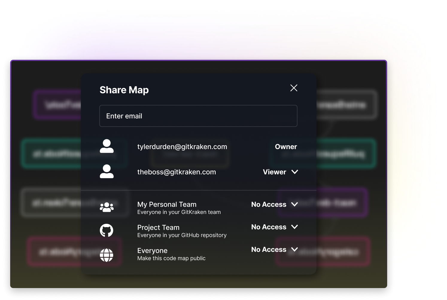This screenshot has height=300, width=447.
Task: Close the Share Map dialog with the X
Action: click(x=294, y=88)
